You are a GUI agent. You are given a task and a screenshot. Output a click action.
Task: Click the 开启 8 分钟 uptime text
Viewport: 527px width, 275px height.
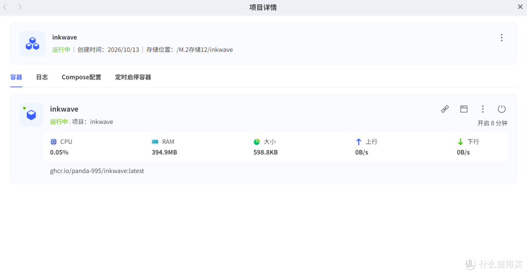tap(492, 123)
